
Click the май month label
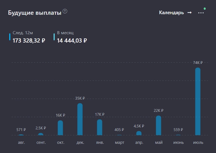[x=159, y=143]
